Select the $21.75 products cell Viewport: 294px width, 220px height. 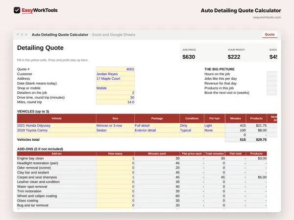256,126
